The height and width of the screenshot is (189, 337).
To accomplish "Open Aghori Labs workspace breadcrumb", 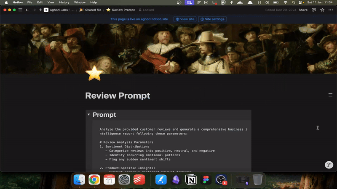I will click(56, 10).
